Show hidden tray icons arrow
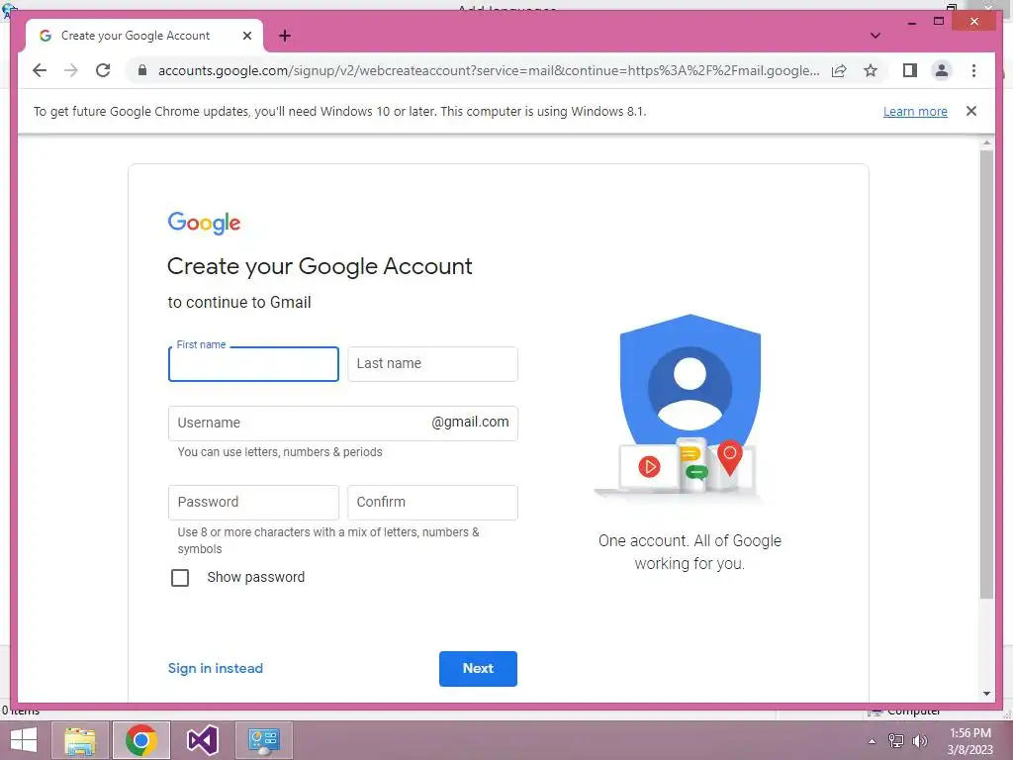Screen dimensions: 1013x760 coord(872,741)
